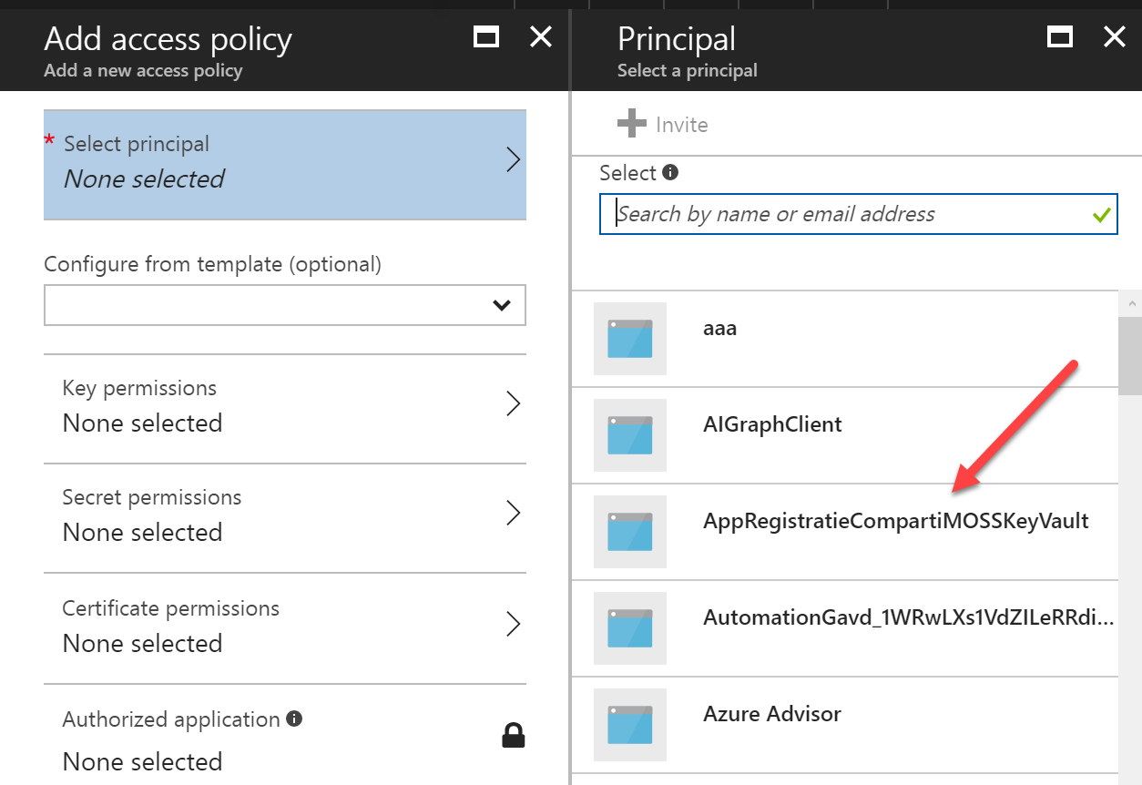Select the AppRegistratieCompartiMOSSKeyVault principal name
Viewport: 1142px width, 785px height.
pos(895,522)
